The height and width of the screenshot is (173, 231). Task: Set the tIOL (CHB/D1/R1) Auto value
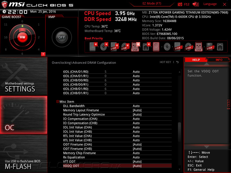pyautogui.click(x=136, y=93)
